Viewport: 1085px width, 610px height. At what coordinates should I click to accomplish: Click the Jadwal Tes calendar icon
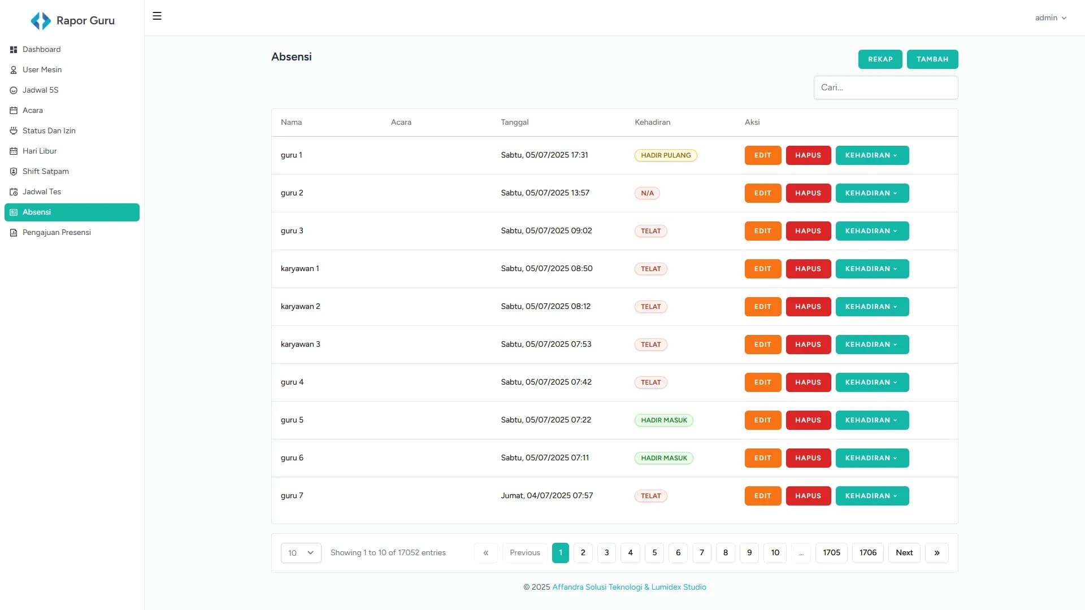tap(14, 192)
